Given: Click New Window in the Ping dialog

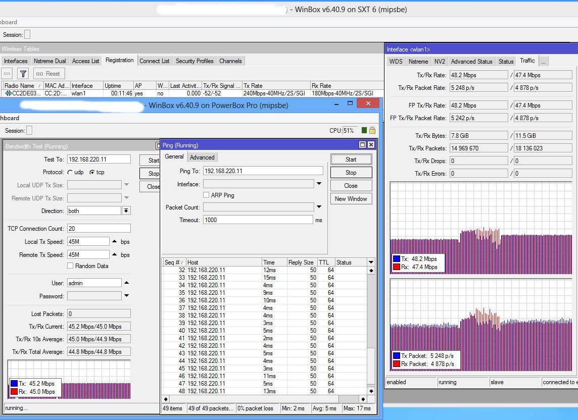Looking at the screenshot, I should click(351, 198).
